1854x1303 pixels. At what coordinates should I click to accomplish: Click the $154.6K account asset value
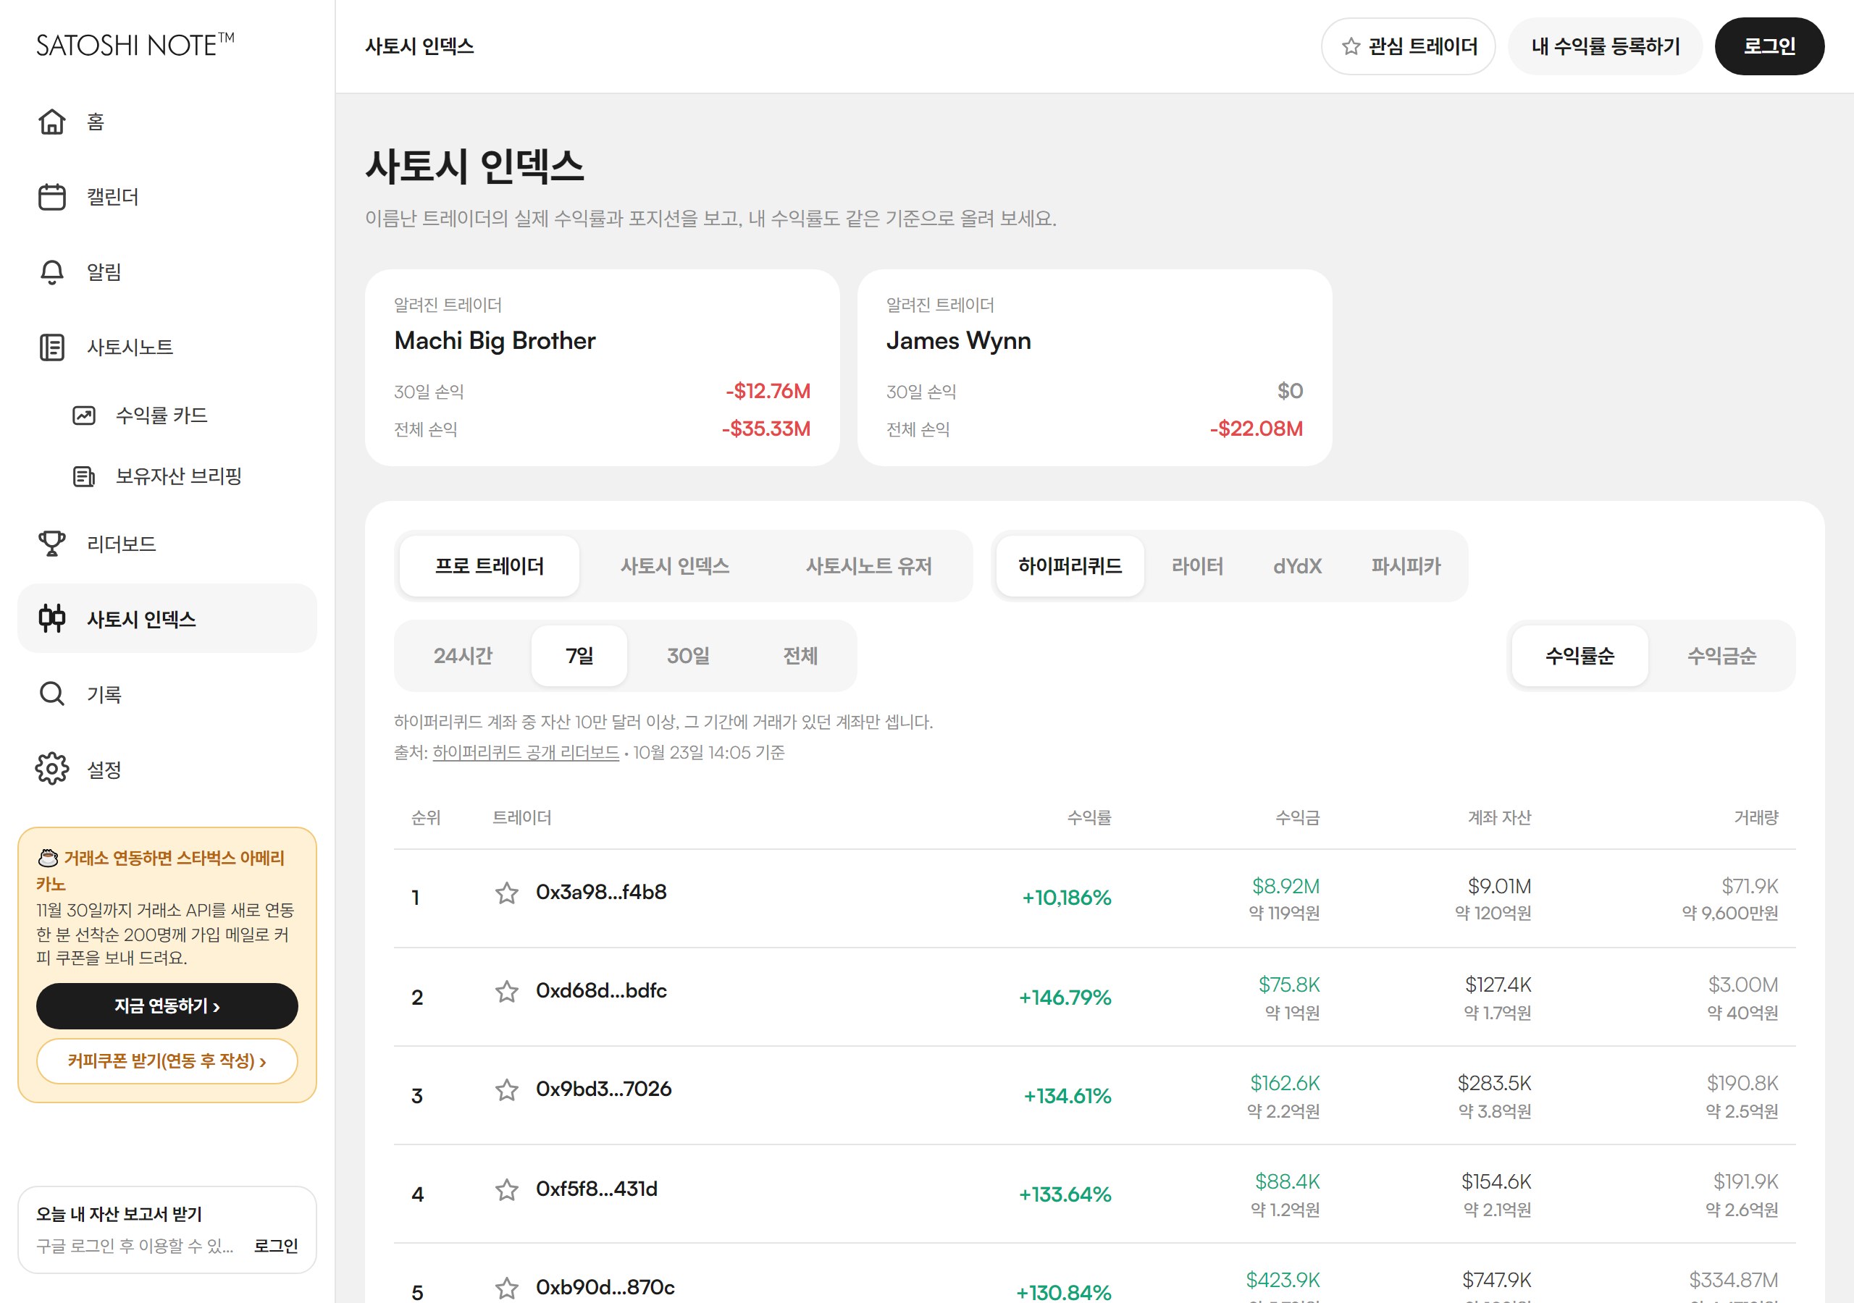click(x=1496, y=1182)
